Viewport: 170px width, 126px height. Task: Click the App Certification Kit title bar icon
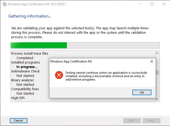point(4,4)
